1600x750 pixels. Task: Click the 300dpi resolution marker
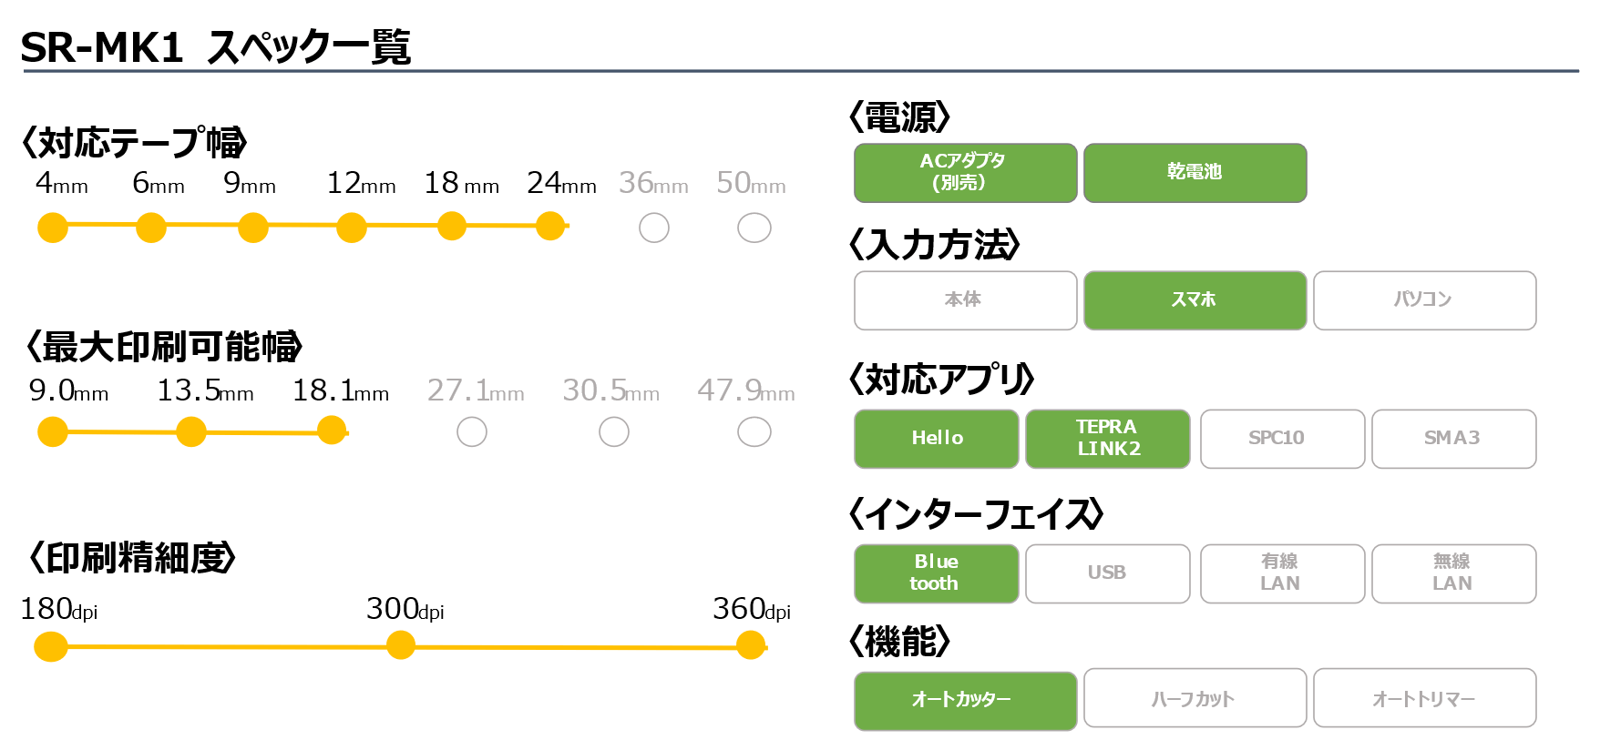[401, 645]
